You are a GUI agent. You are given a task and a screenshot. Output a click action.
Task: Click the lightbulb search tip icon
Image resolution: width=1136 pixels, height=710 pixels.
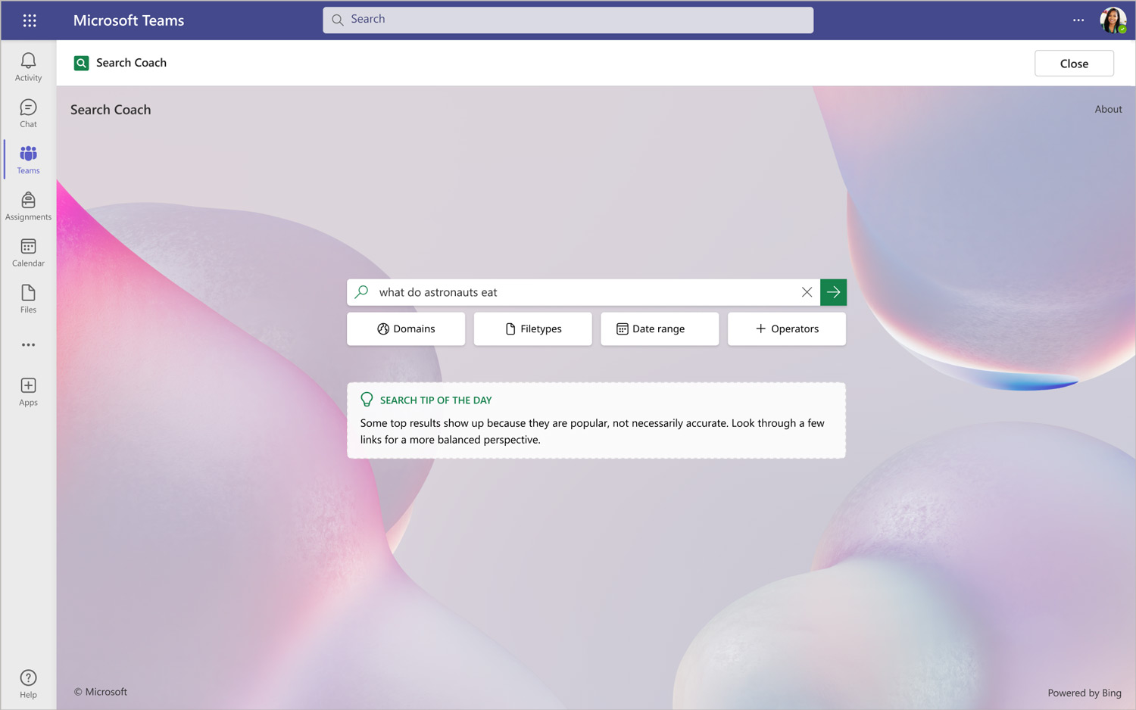tap(367, 400)
